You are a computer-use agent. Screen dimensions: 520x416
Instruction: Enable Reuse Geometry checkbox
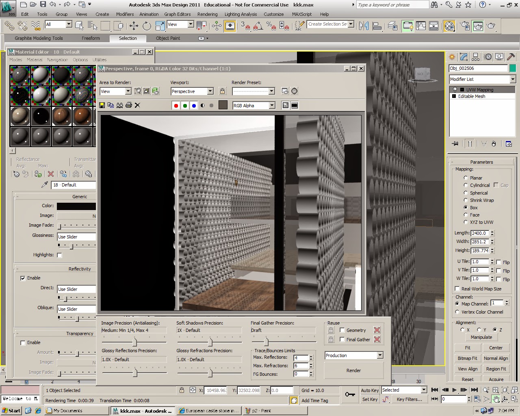point(342,330)
